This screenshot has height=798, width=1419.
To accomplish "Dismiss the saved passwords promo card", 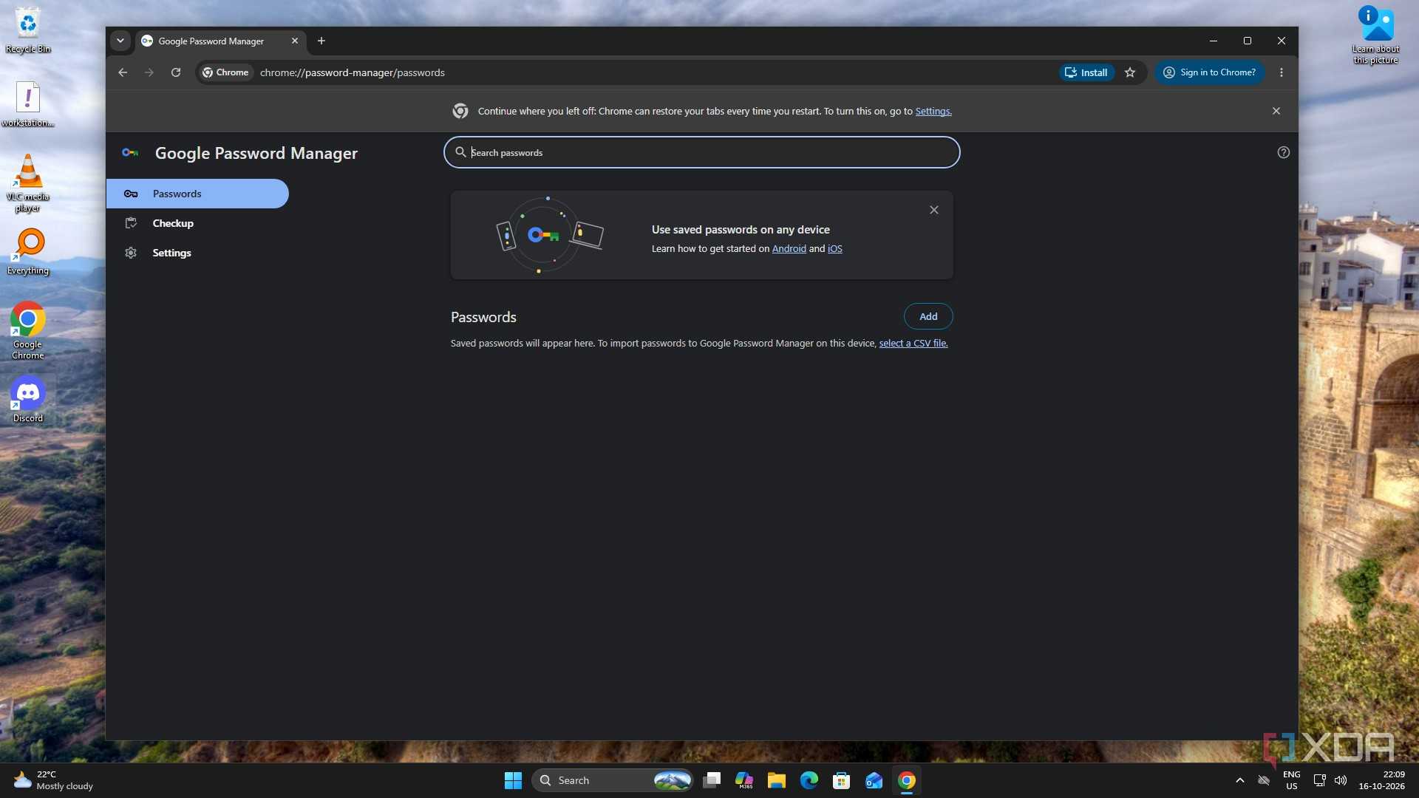I will click(934, 210).
